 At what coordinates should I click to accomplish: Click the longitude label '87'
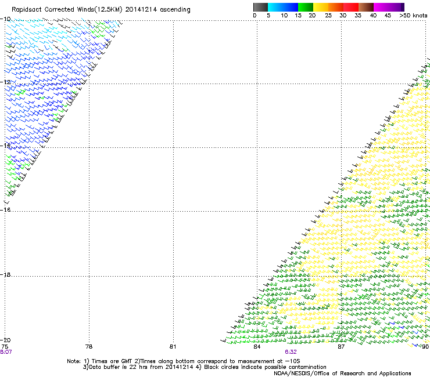pos(341,347)
